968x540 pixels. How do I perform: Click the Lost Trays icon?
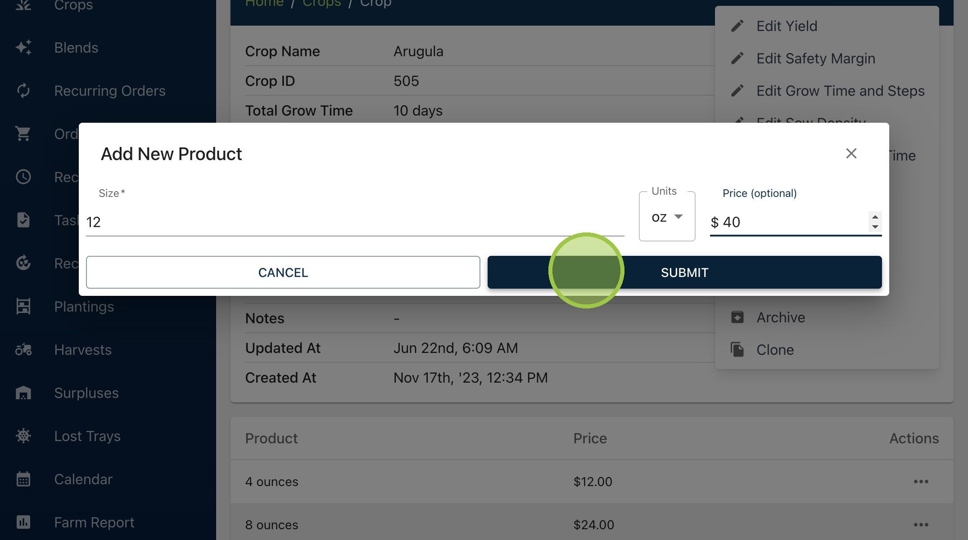click(23, 436)
